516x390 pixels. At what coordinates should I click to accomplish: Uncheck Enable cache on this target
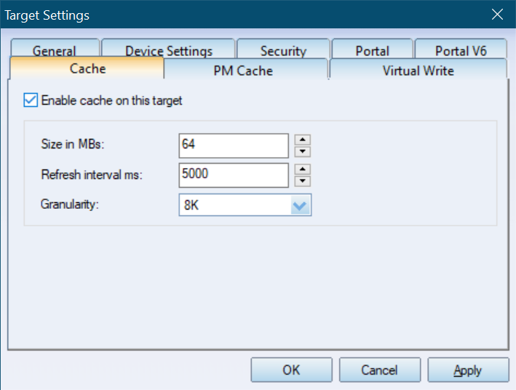point(31,100)
